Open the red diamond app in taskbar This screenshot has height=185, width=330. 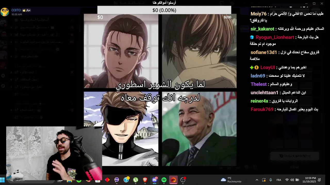click(x=107, y=180)
